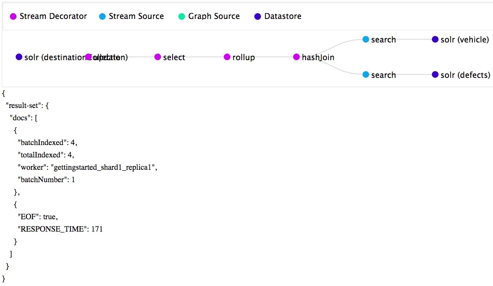Click the select node label
The height and width of the screenshot is (286, 493).
point(174,57)
